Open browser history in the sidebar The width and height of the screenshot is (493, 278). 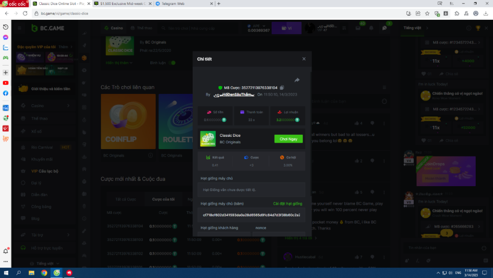point(5,27)
